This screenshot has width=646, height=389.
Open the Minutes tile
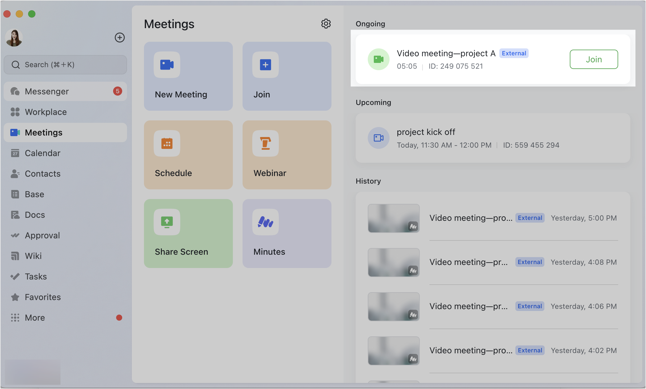click(x=286, y=234)
